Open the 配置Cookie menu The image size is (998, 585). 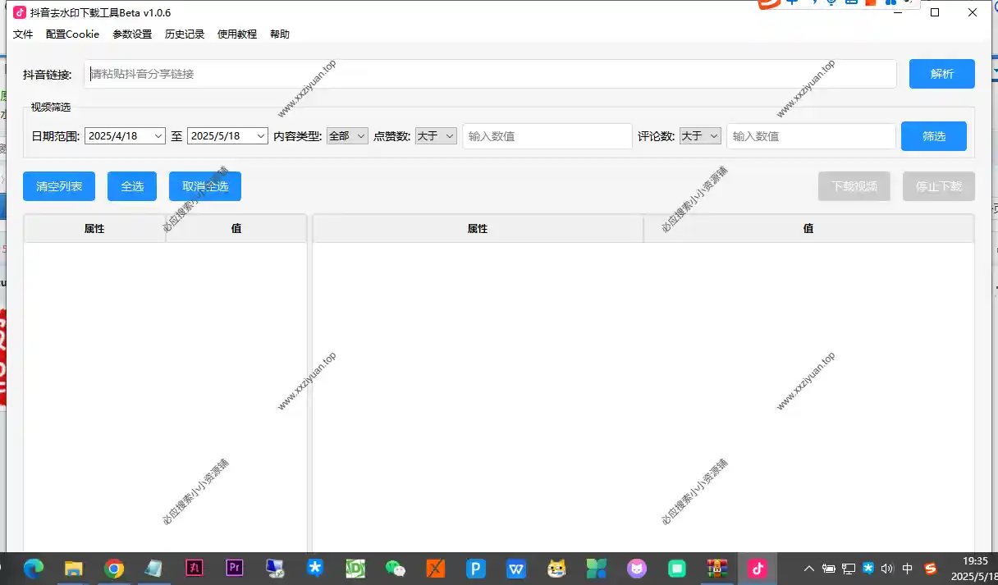tap(72, 34)
